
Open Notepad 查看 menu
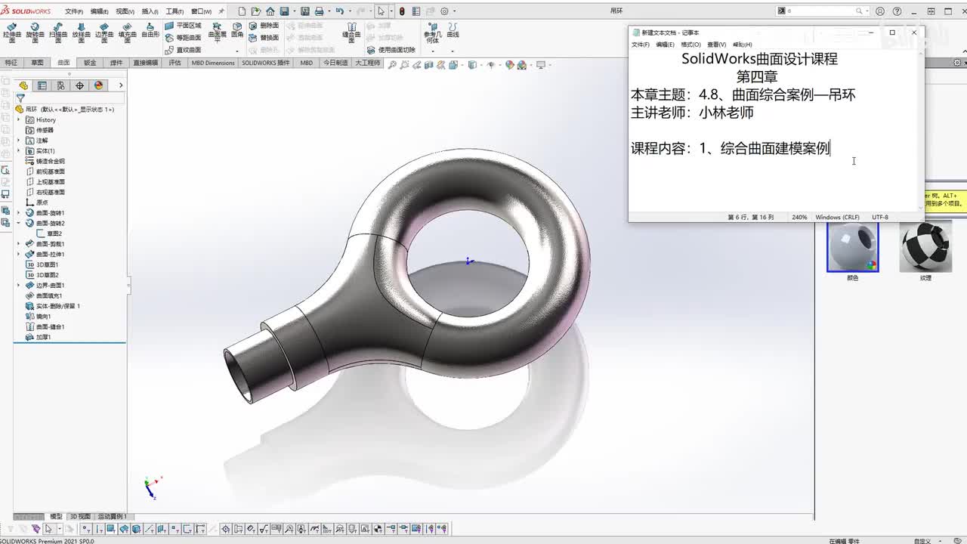point(716,45)
